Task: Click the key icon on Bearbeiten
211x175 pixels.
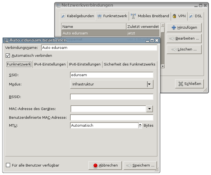Action: pyautogui.click(x=172, y=39)
